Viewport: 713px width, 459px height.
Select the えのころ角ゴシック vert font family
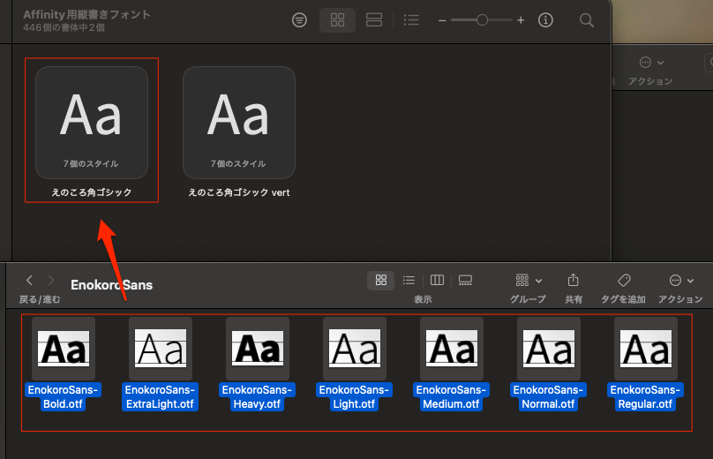pyautogui.click(x=239, y=122)
